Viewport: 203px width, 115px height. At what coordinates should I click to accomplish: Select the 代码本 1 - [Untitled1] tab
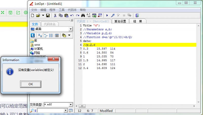point(93,21)
